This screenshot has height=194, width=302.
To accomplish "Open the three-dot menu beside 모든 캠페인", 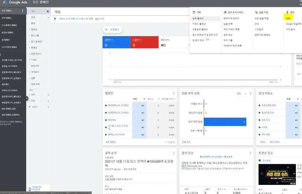I will (23, 11).
